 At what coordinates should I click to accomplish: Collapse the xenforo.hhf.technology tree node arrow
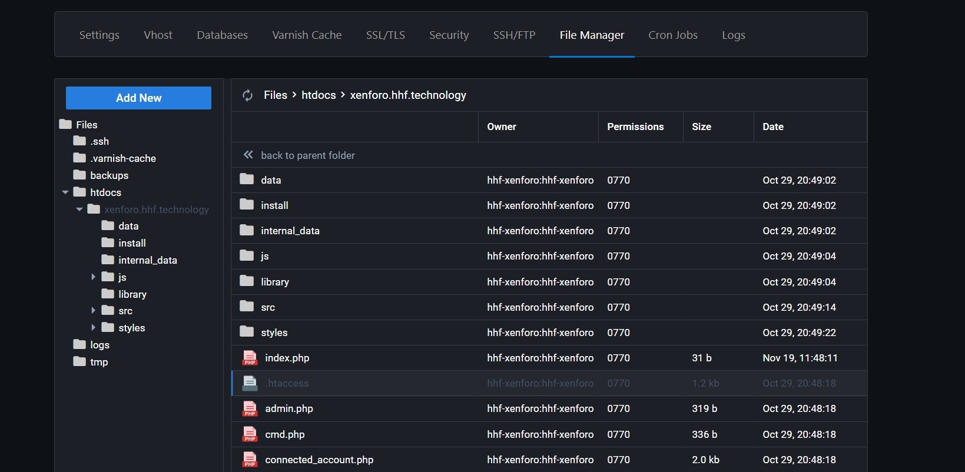click(79, 210)
